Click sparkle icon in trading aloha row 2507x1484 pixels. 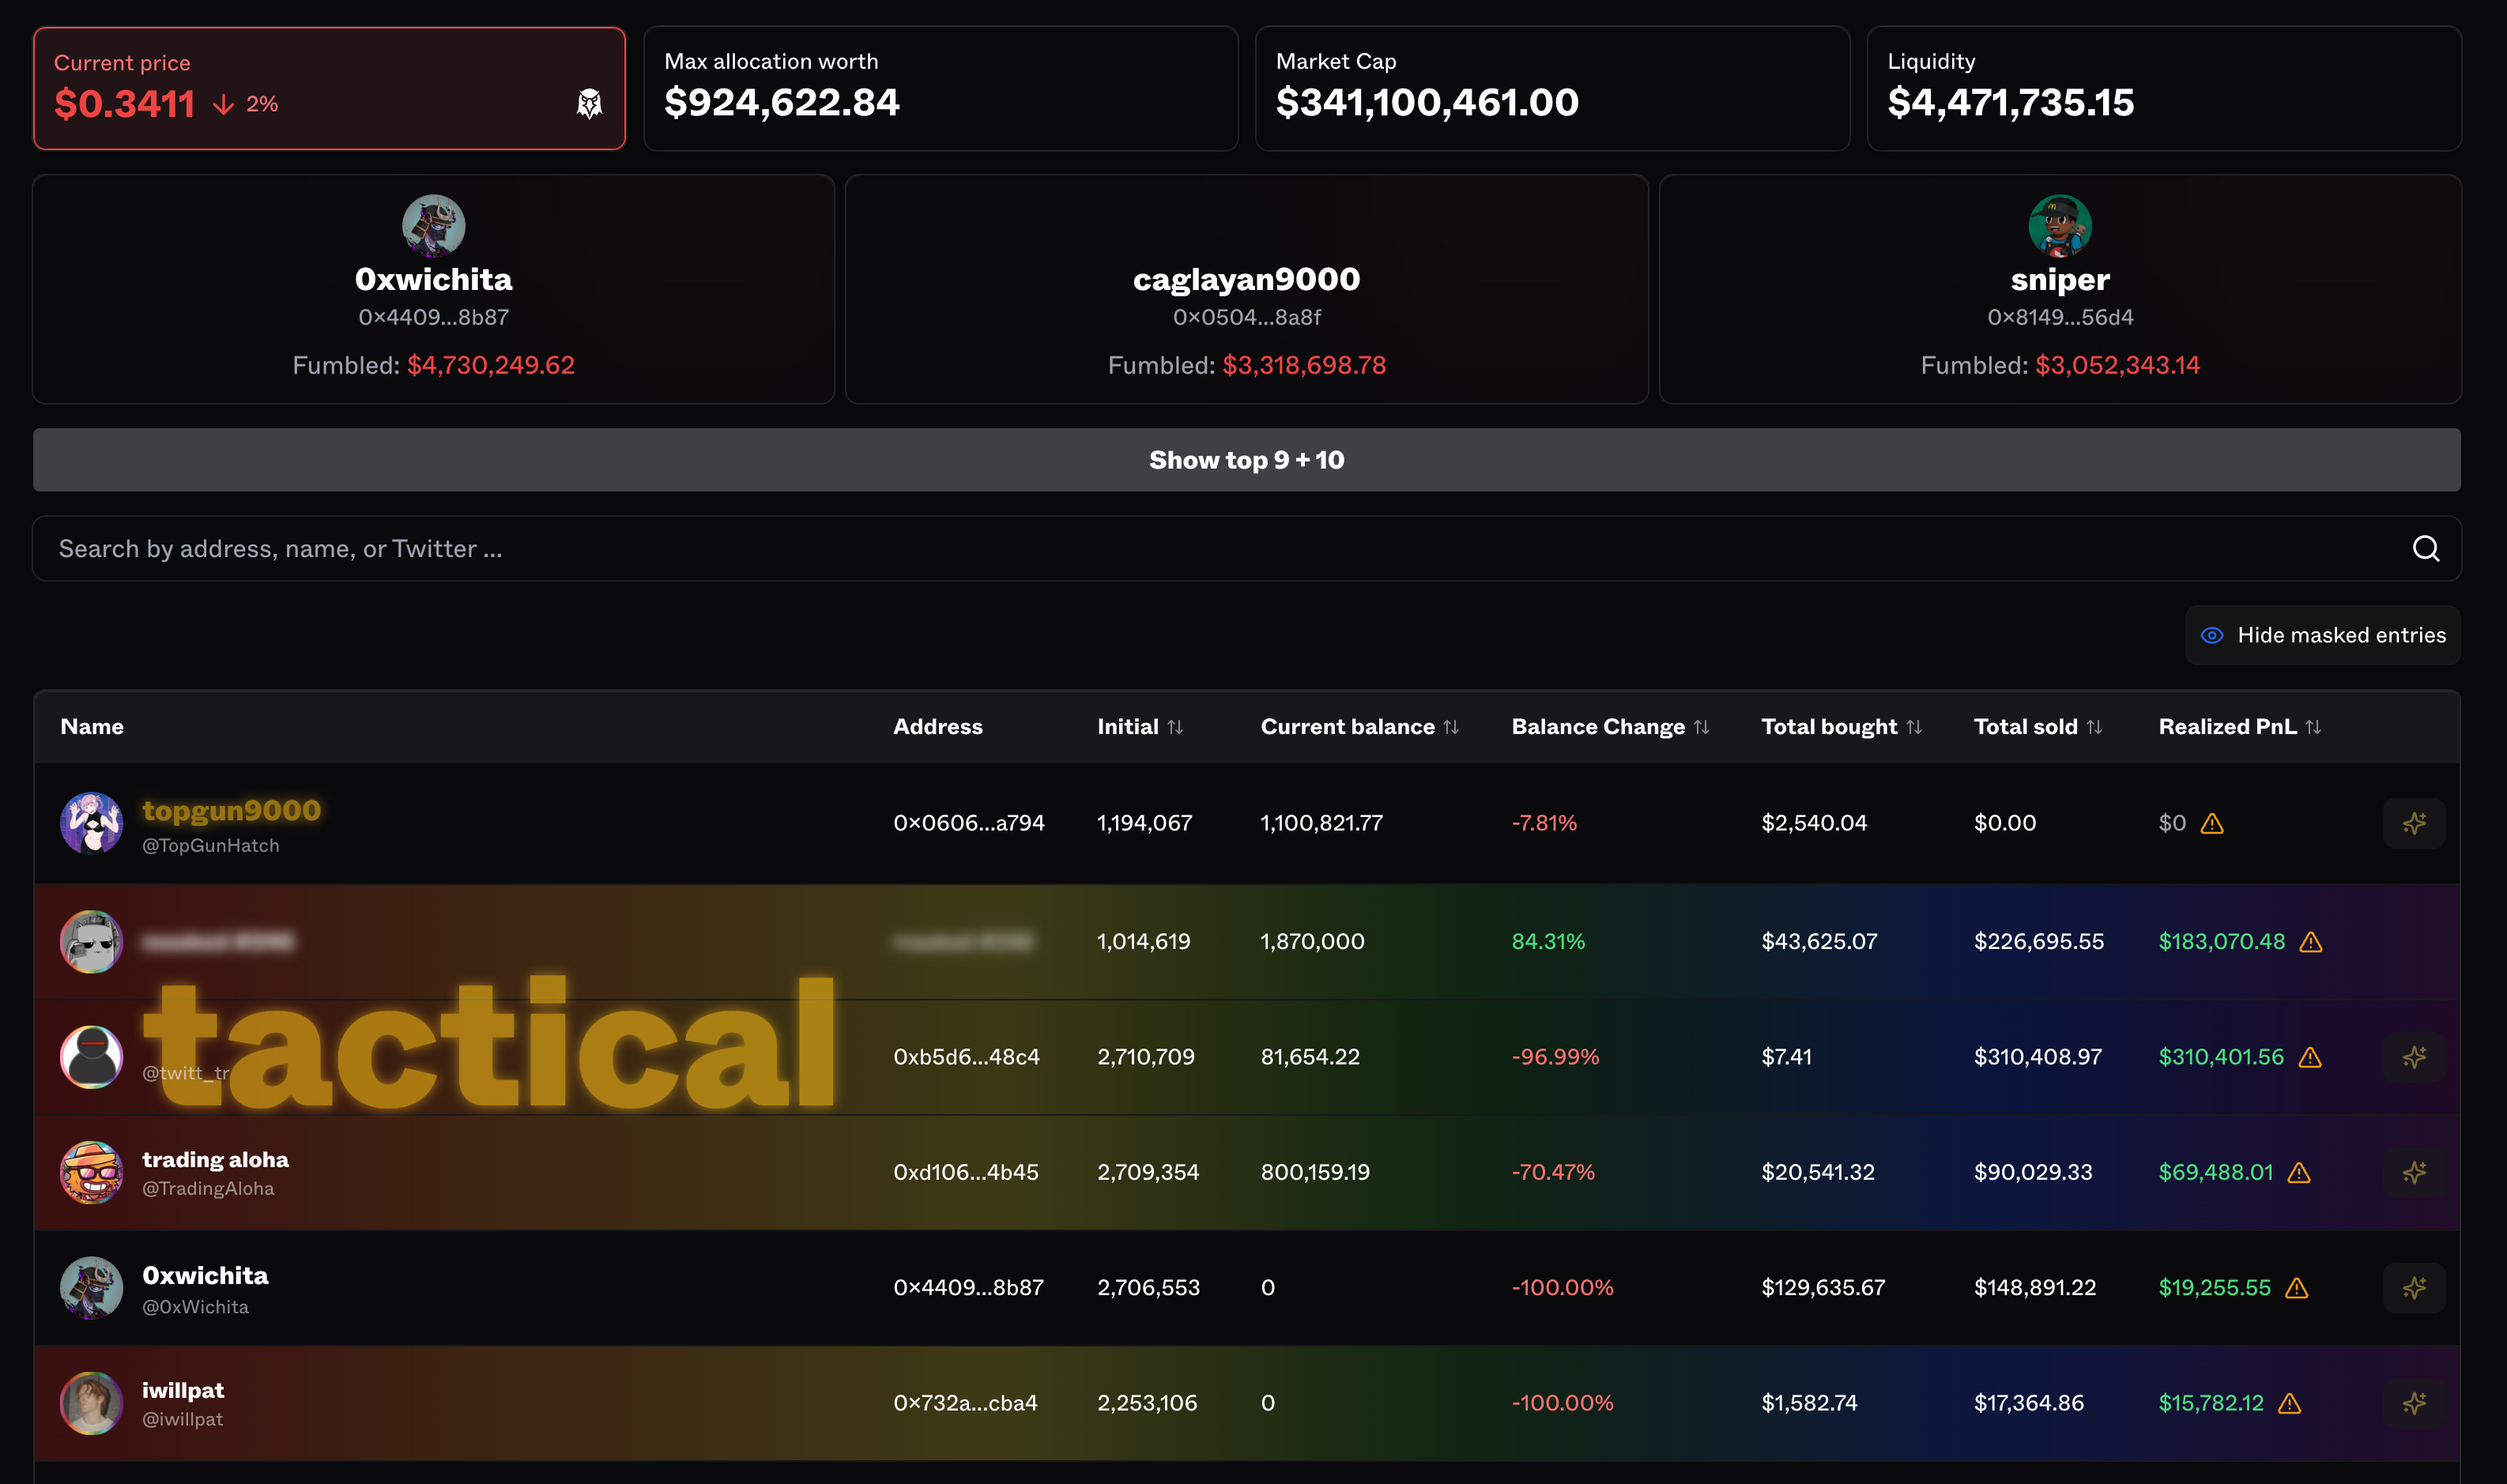pyautogui.click(x=2413, y=1172)
